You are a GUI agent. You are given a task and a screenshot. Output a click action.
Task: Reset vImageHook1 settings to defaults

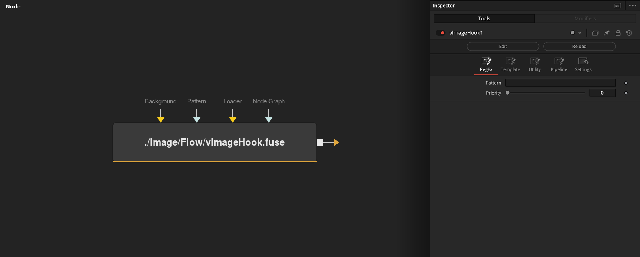629,33
